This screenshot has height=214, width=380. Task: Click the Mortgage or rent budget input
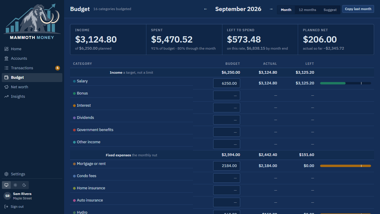coord(227,166)
